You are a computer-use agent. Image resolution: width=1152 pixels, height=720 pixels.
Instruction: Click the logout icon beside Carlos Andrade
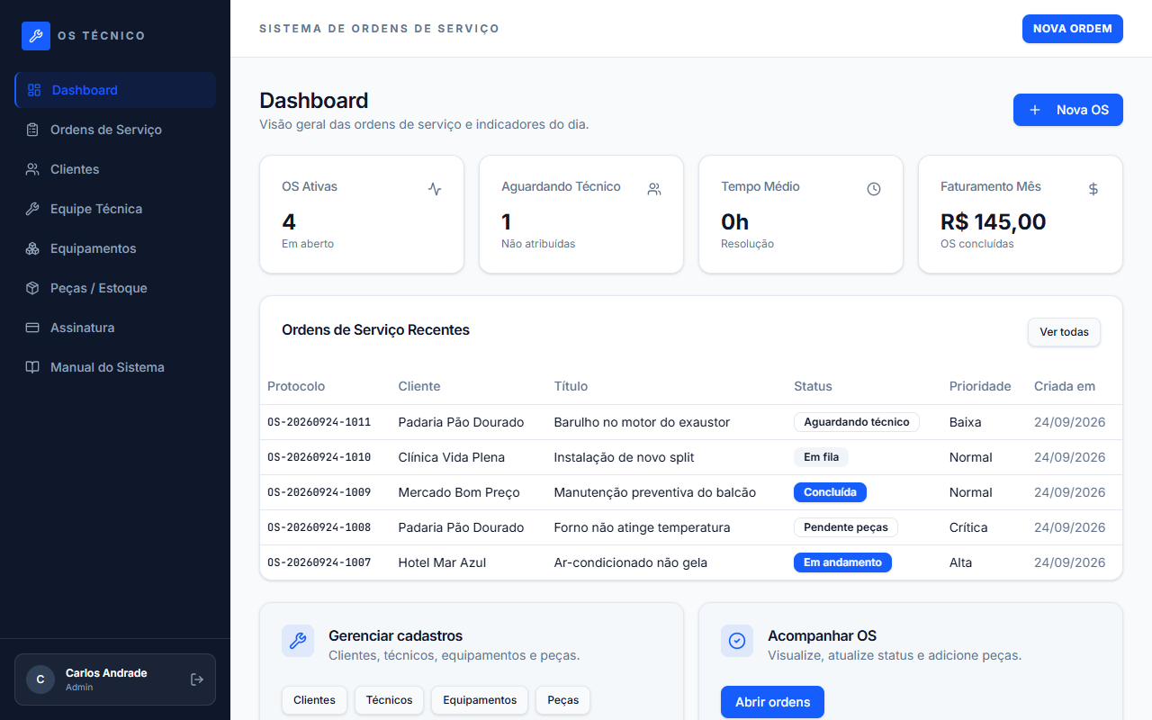pos(197,679)
